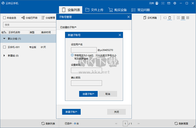This screenshot has height=128, width=196.
Task: Click the page number box
Action: point(125,123)
